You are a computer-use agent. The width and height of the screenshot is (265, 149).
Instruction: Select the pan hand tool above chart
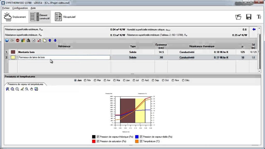click(32, 89)
